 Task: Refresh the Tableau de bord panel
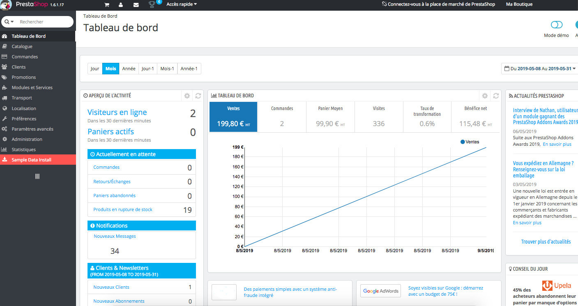pyautogui.click(x=496, y=96)
